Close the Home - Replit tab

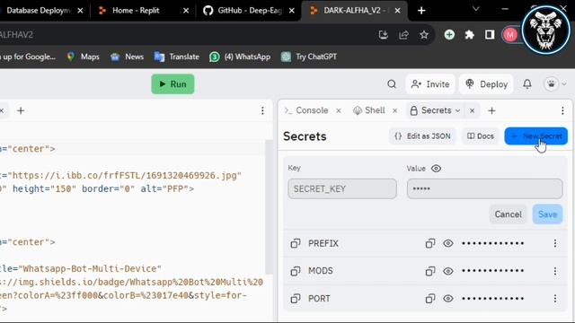pos(186,11)
